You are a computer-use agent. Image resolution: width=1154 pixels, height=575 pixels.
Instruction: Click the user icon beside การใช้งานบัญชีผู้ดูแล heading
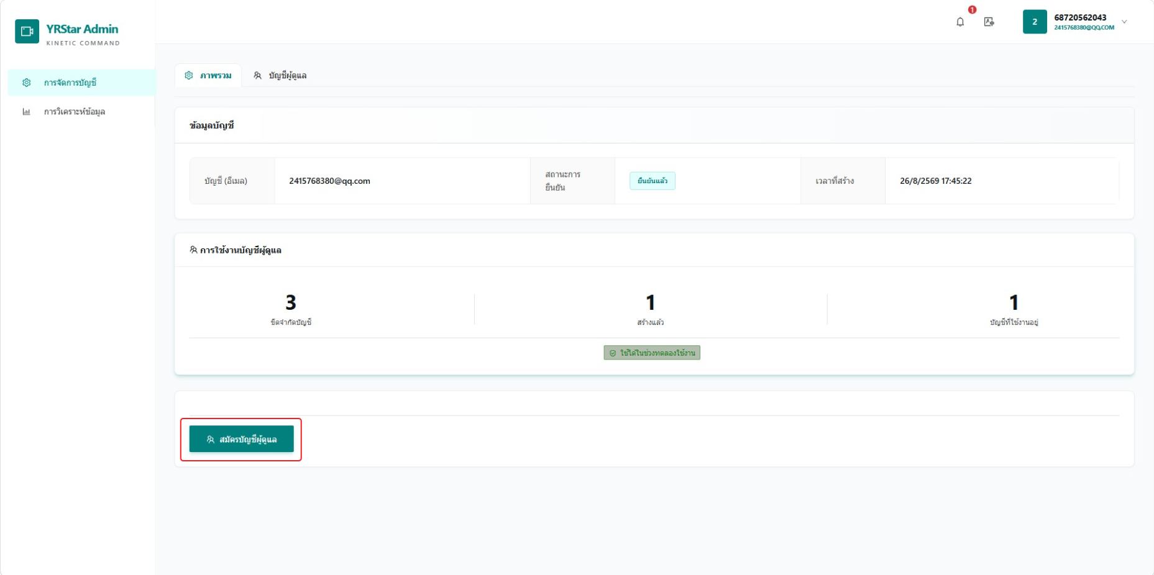pyautogui.click(x=193, y=250)
